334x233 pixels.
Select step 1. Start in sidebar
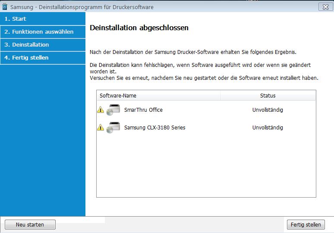[43, 19]
